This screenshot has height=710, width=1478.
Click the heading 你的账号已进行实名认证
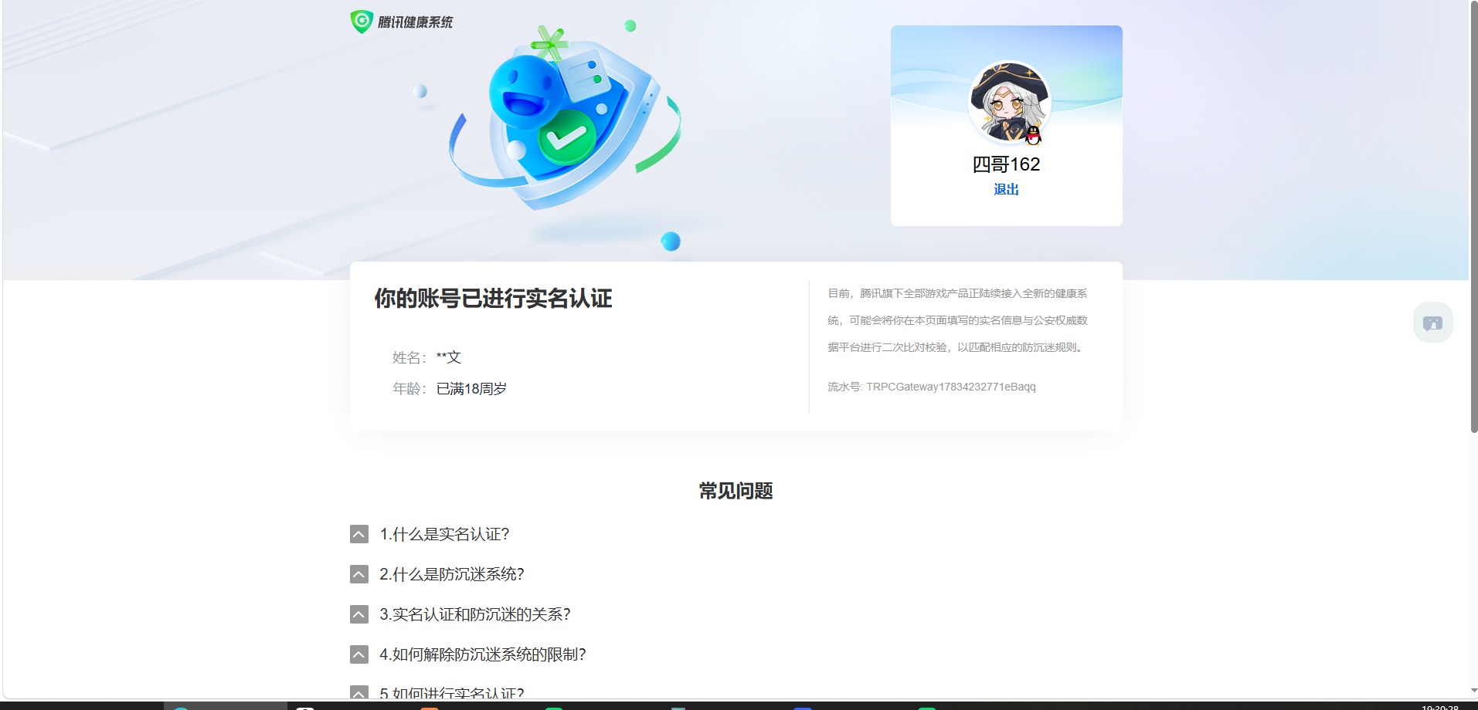(493, 299)
